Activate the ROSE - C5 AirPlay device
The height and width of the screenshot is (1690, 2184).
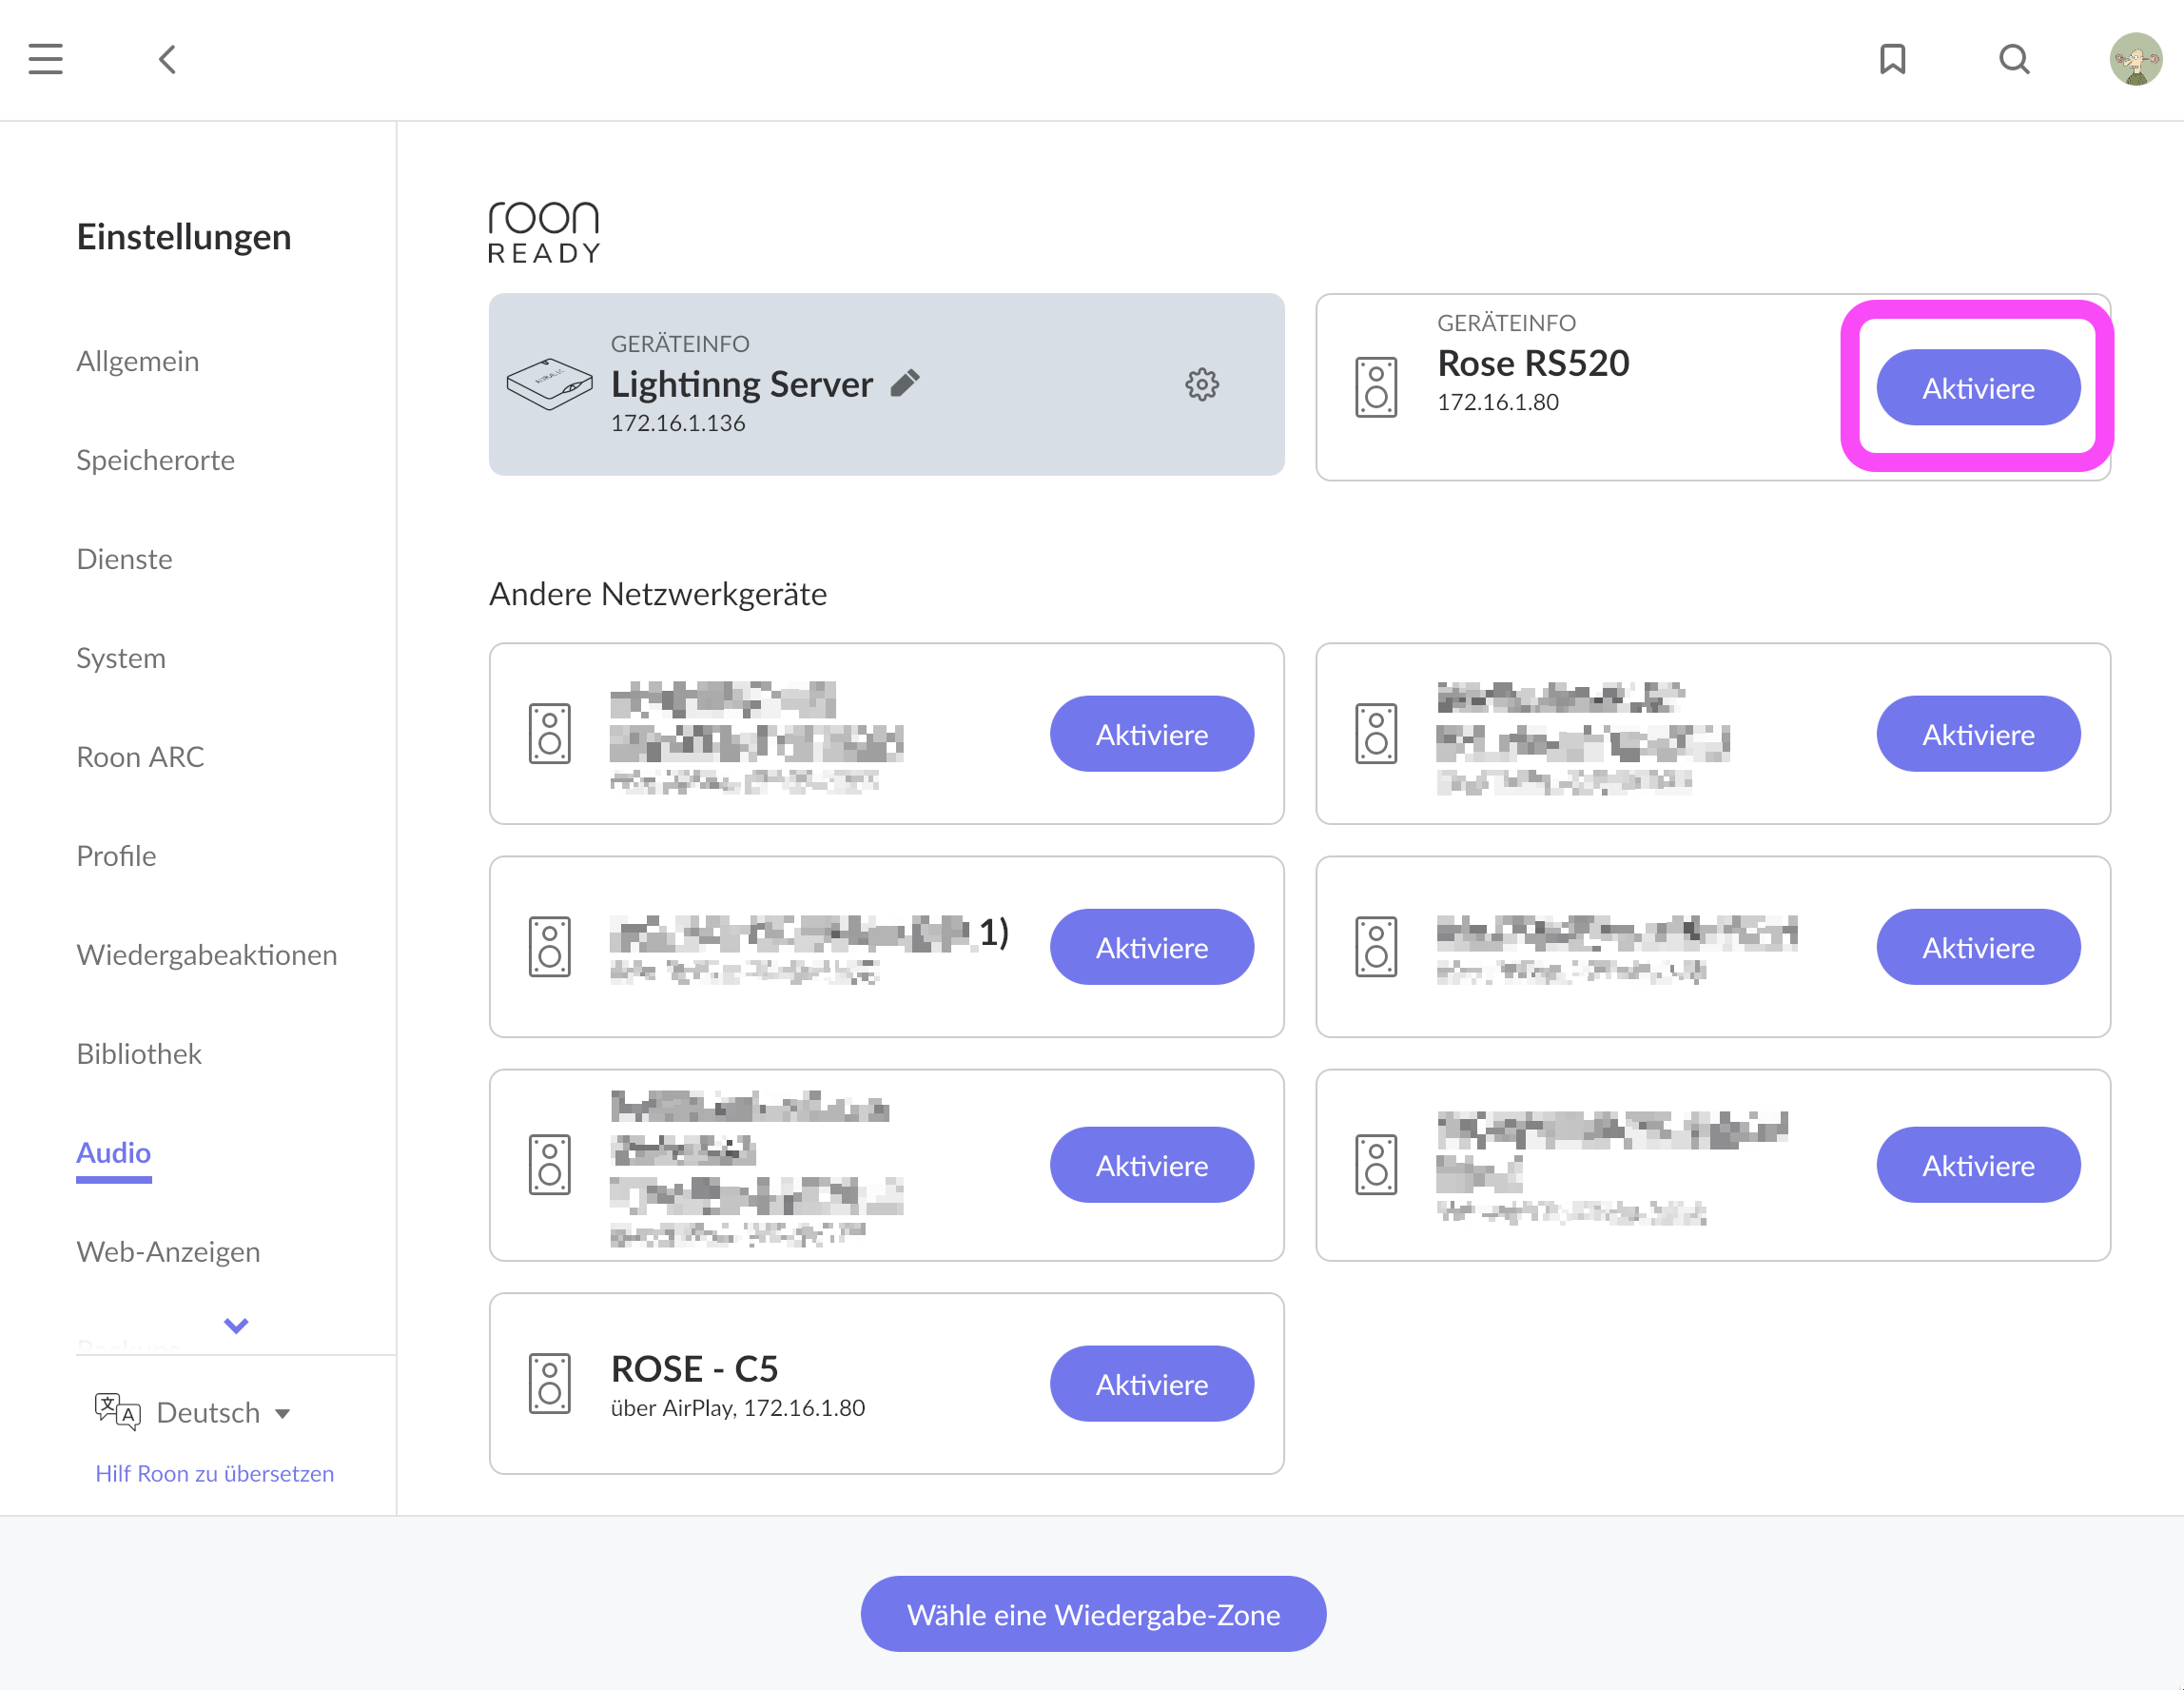(x=1151, y=1384)
